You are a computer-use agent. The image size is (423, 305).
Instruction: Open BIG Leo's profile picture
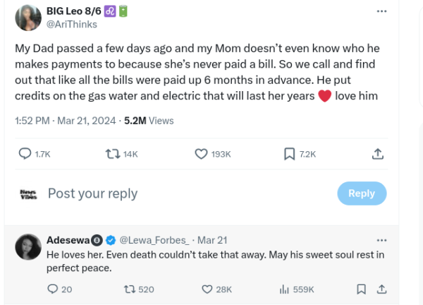pos(29,18)
